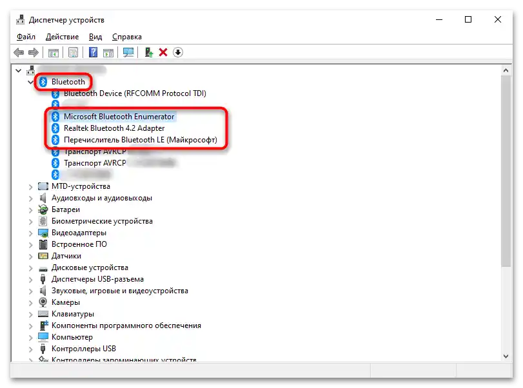
Task: Expand Биометрические устройства
Action: click(31, 222)
